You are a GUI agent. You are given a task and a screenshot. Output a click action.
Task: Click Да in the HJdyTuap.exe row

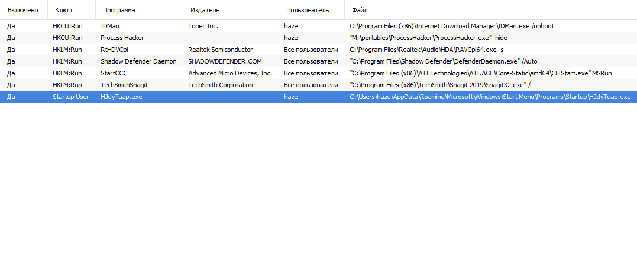(11, 97)
